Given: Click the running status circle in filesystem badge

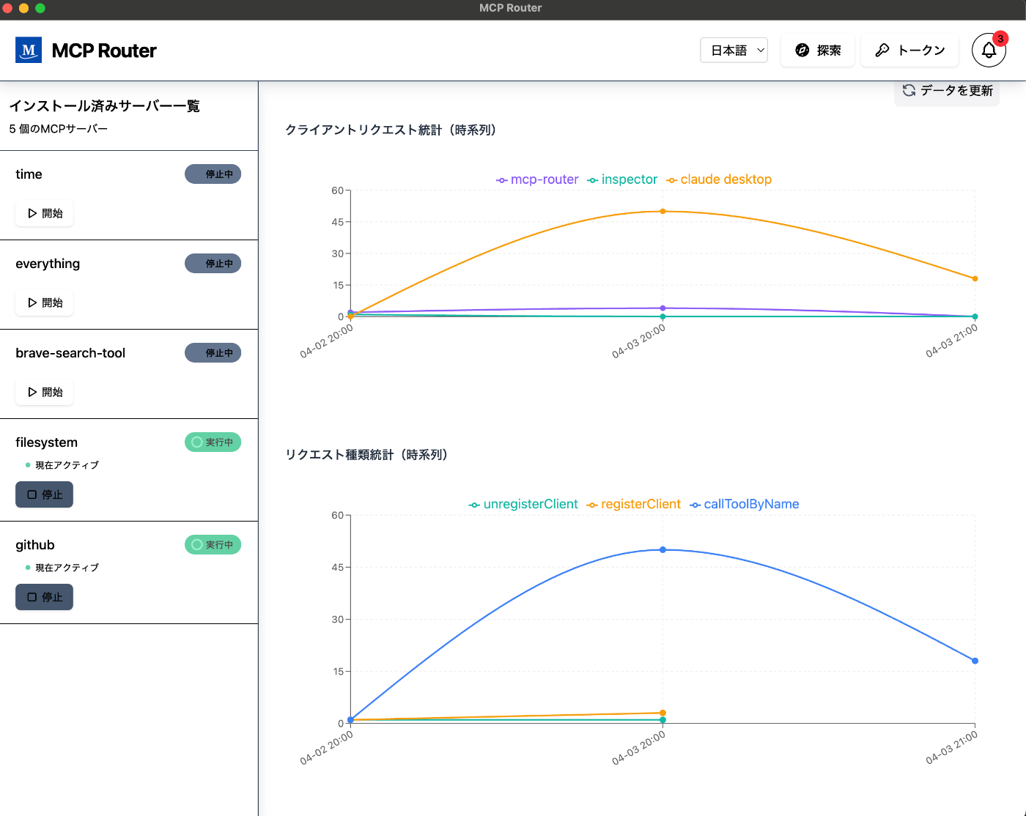Looking at the screenshot, I should (196, 442).
